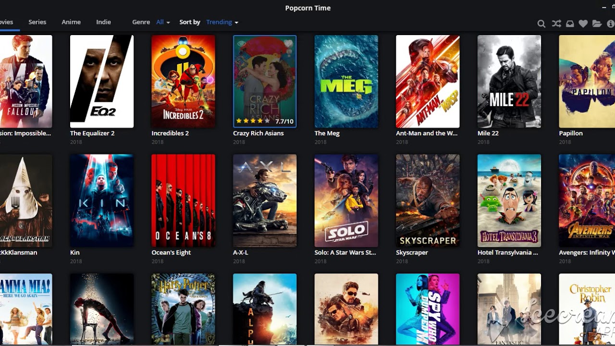Open the BlacKkKlansman poster
Viewport: 615px width, 346px height.
coord(26,201)
